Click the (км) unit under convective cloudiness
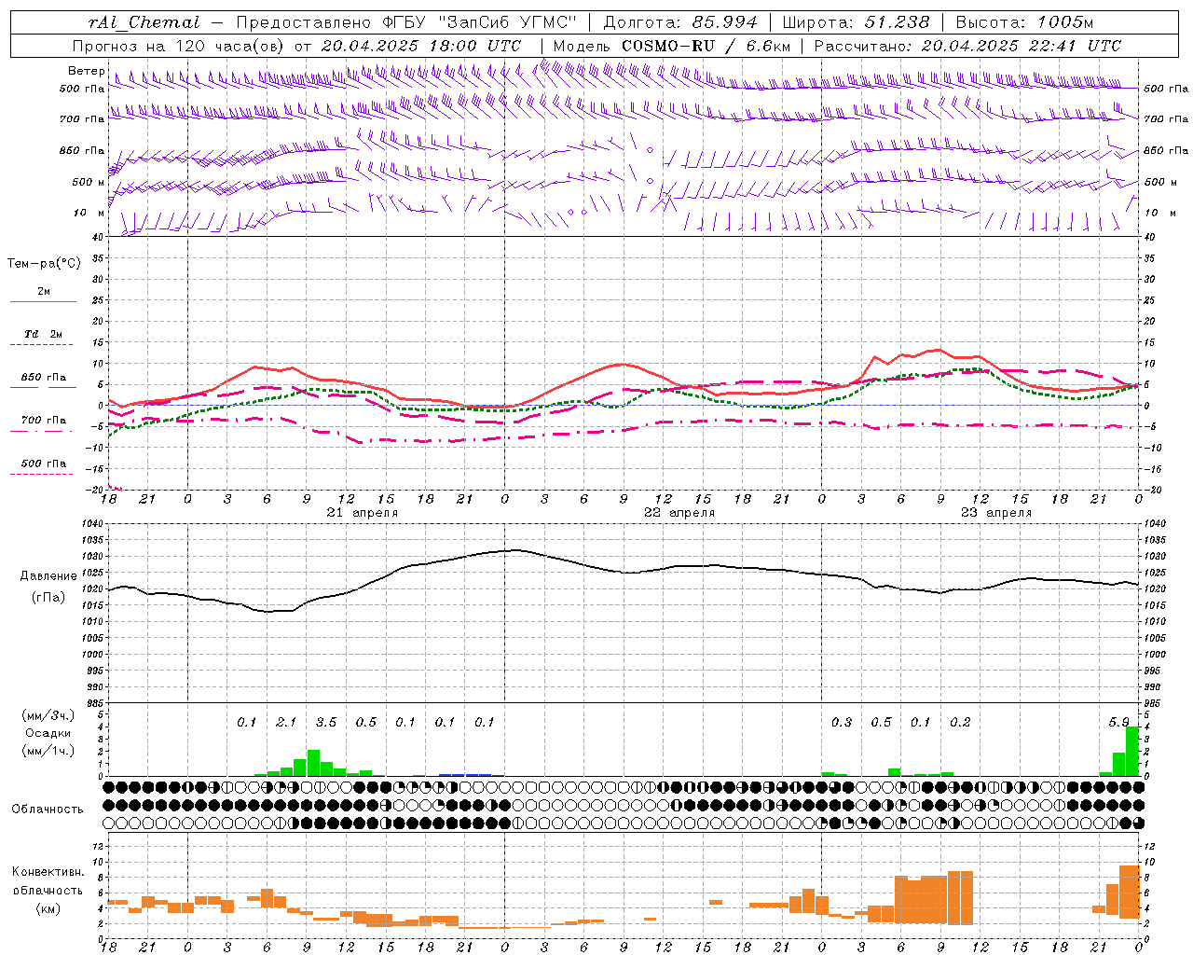This screenshot has height=955, width=1193. click(48, 907)
